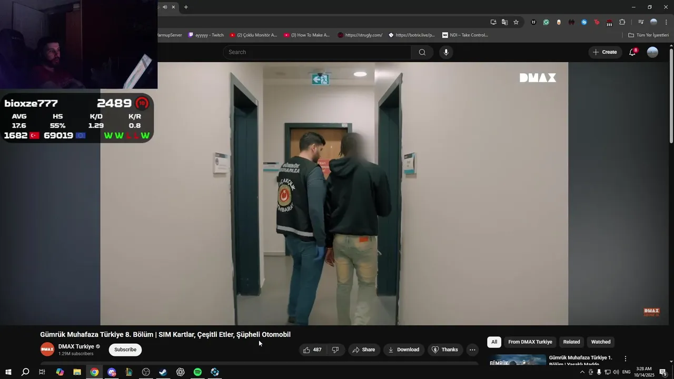Open the red waveform extension icon
The height and width of the screenshot is (379, 674).
[571, 22]
